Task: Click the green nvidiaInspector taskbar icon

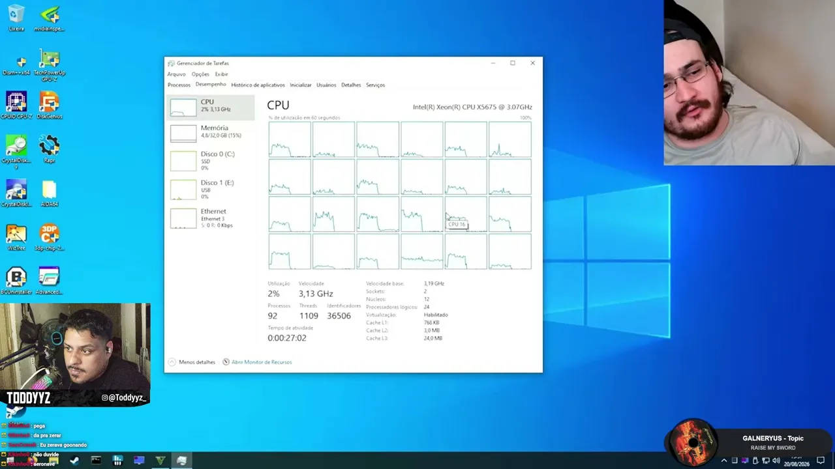Action: [x=160, y=461]
